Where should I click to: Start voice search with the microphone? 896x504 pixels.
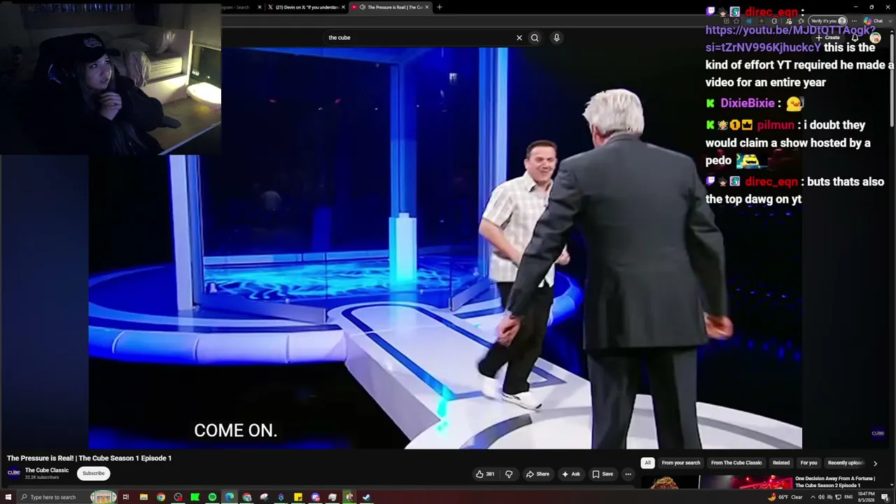coord(556,38)
